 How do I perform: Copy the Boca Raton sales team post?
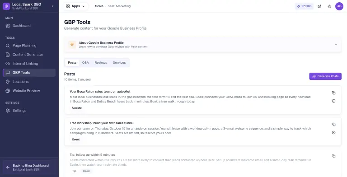tap(333, 93)
